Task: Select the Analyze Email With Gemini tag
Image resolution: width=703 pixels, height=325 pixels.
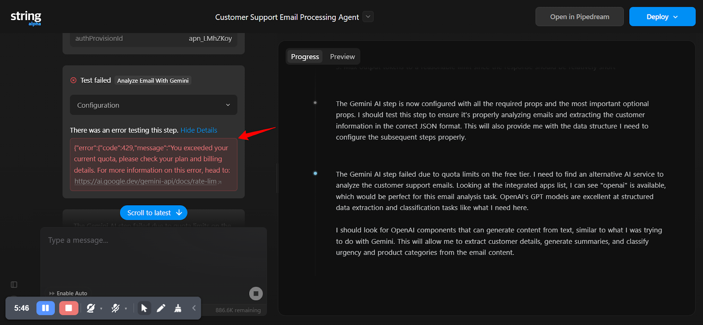Action: click(x=153, y=81)
